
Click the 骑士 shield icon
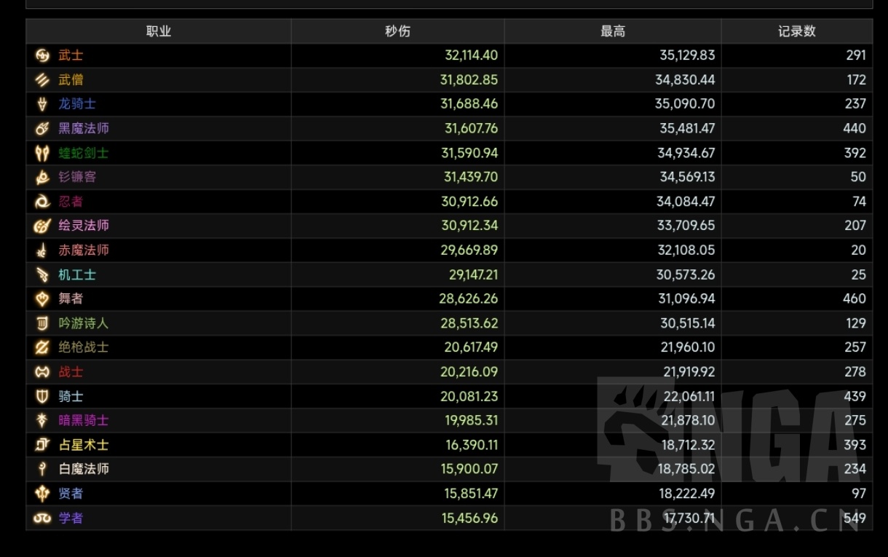click(42, 396)
